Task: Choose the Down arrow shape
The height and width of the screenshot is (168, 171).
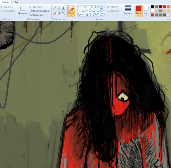Action: pyautogui.click(x=79, y=14)
